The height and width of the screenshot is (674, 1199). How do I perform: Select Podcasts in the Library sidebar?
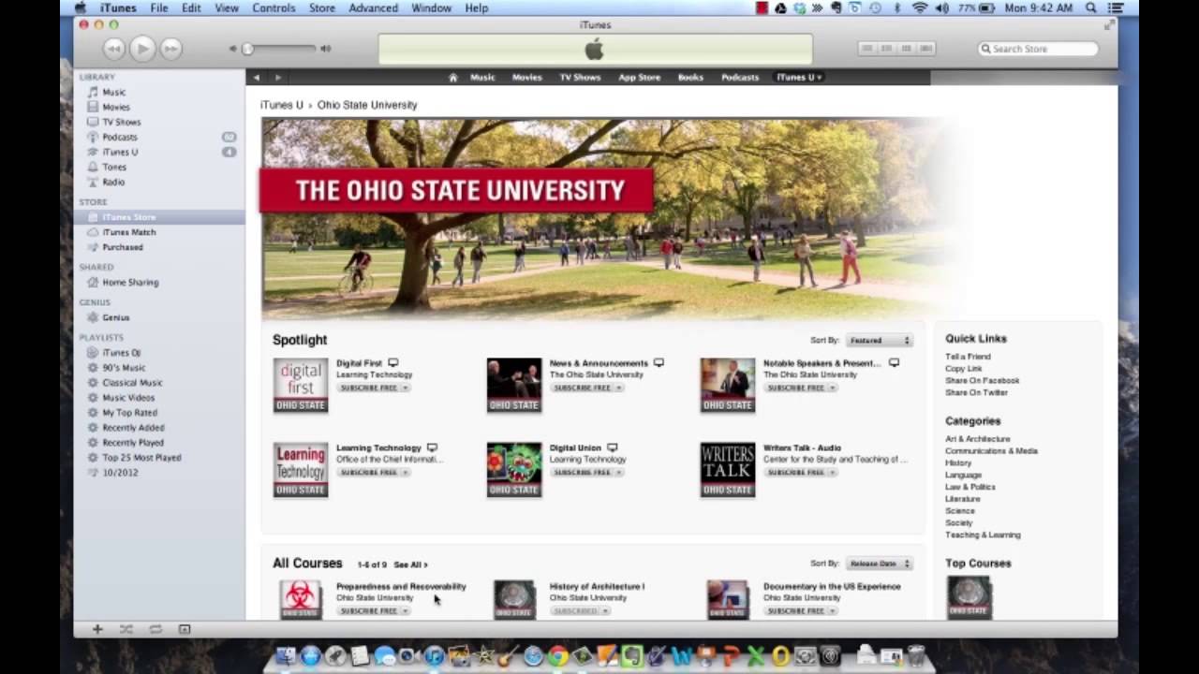(x=119, y=137)
